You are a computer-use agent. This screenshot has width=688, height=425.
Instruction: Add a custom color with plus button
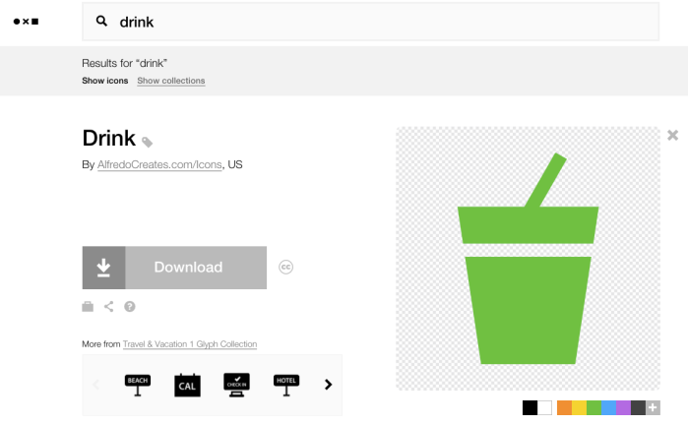653,407
